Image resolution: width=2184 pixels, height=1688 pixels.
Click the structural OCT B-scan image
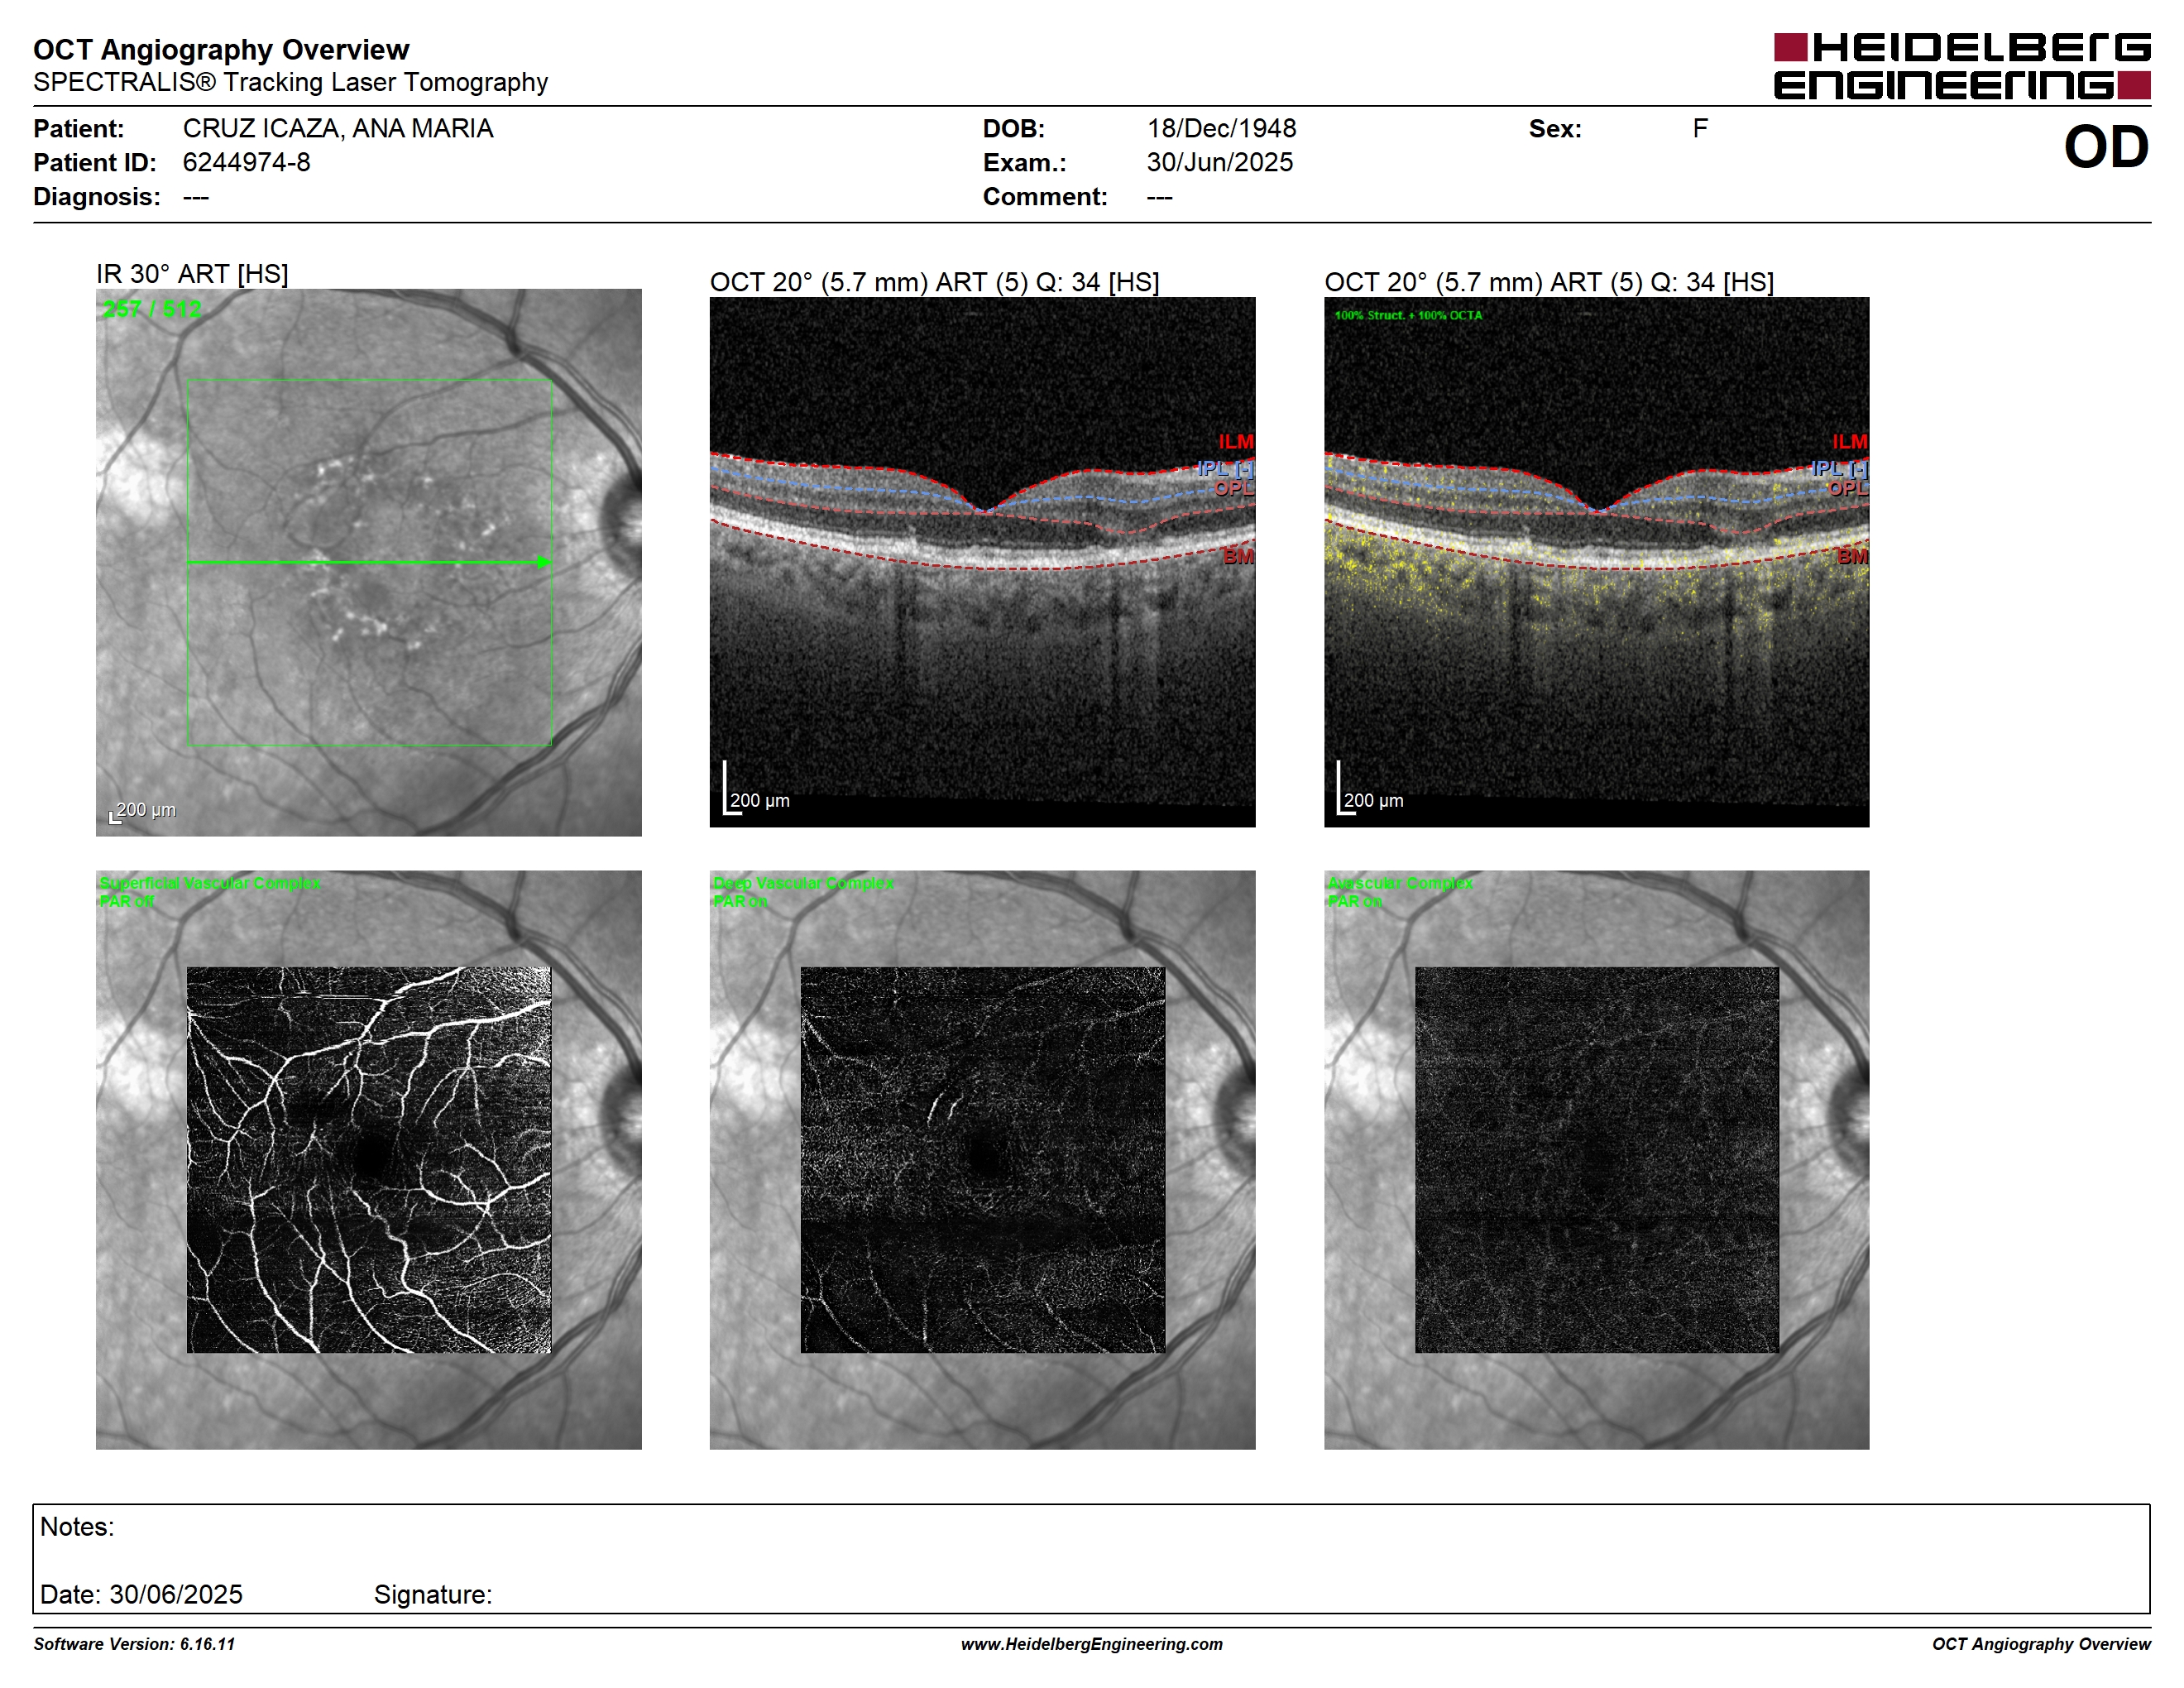tap(982, 561)
